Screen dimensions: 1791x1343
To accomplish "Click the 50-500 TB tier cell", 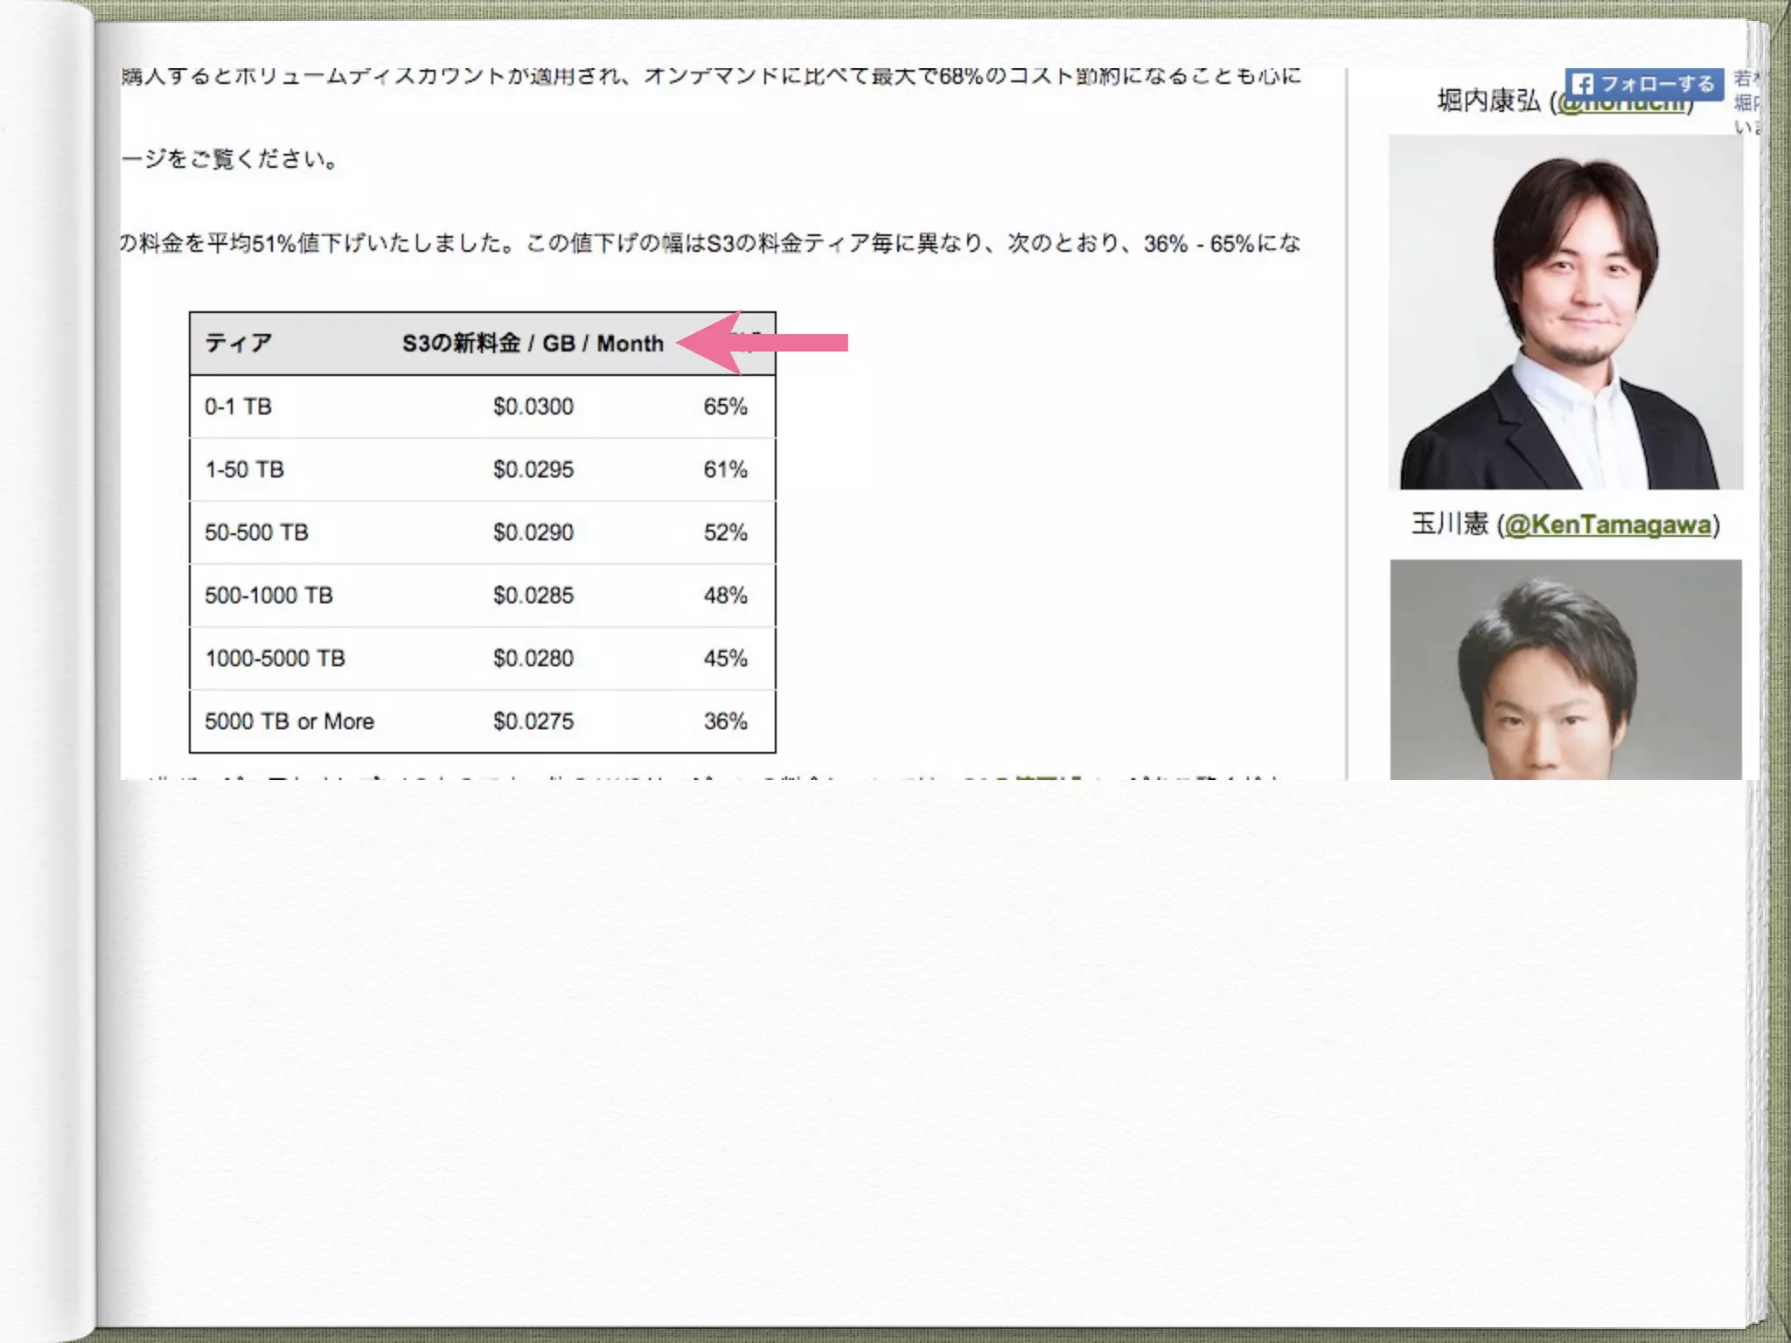I will click(x=256, y=532).
